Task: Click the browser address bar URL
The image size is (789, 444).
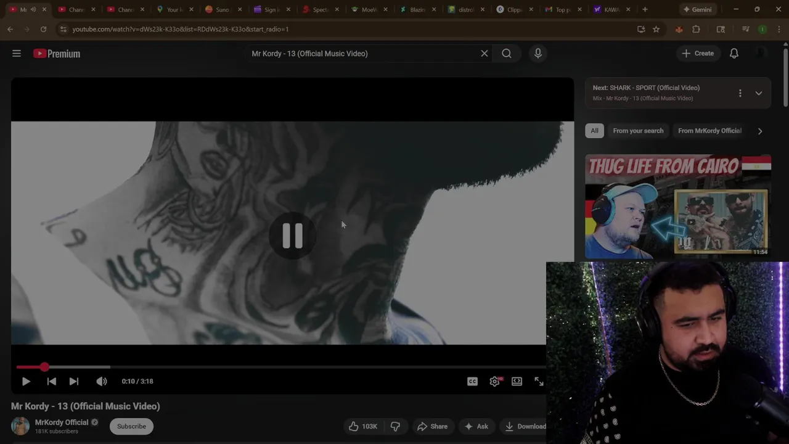Action: 180,29
